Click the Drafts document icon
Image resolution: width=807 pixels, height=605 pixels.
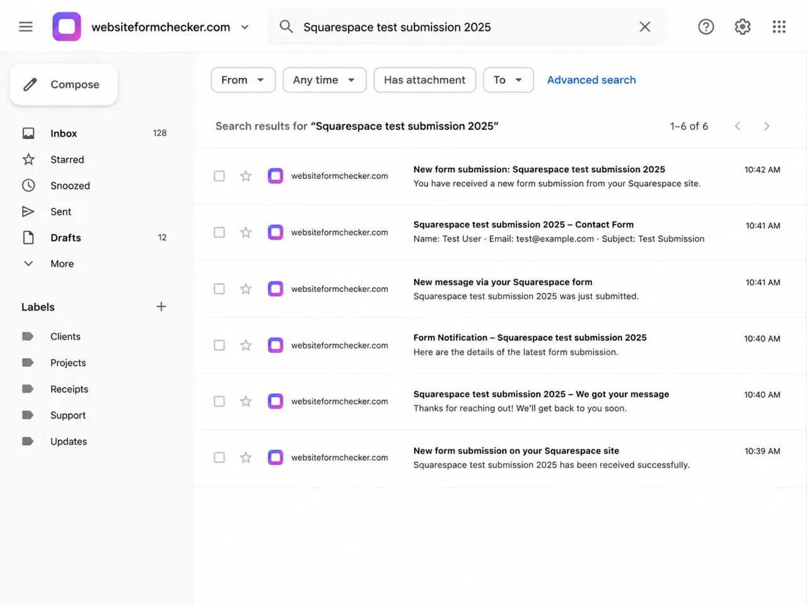point(28,238)
